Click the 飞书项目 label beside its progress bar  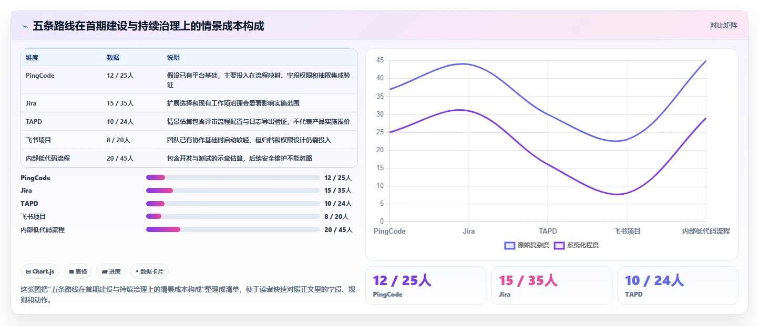coord(33,216)
